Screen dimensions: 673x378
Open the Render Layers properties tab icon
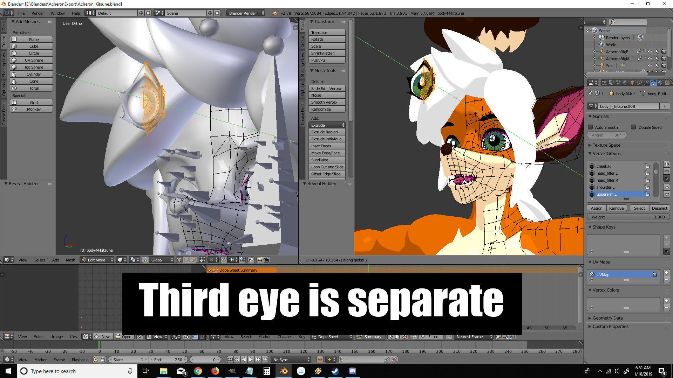click(x=611, y=83)
